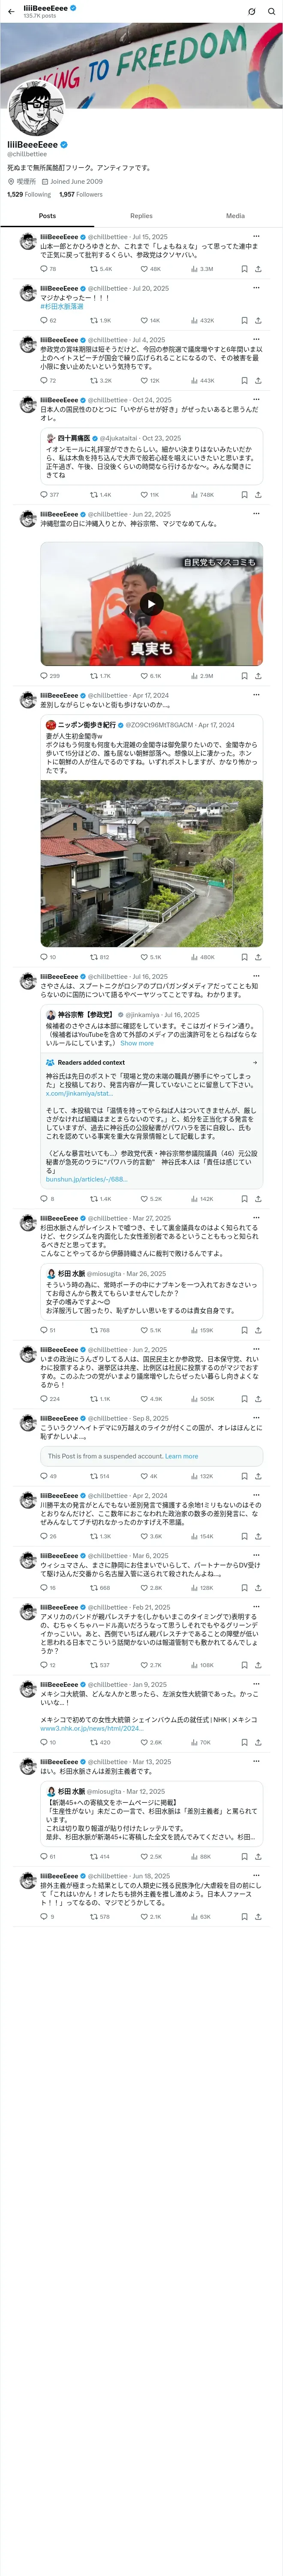Open the #杉田水脈落選 hashtag link
Screen dimensions: 283x2576
[x=62, y=306]
